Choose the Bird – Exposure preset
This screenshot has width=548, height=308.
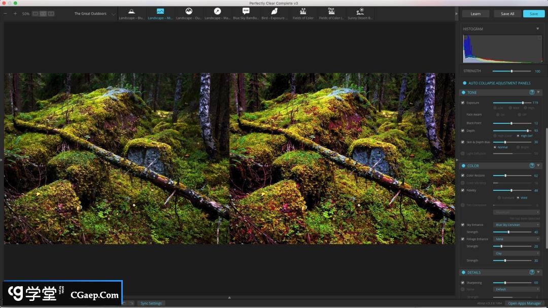pos(273,14)
